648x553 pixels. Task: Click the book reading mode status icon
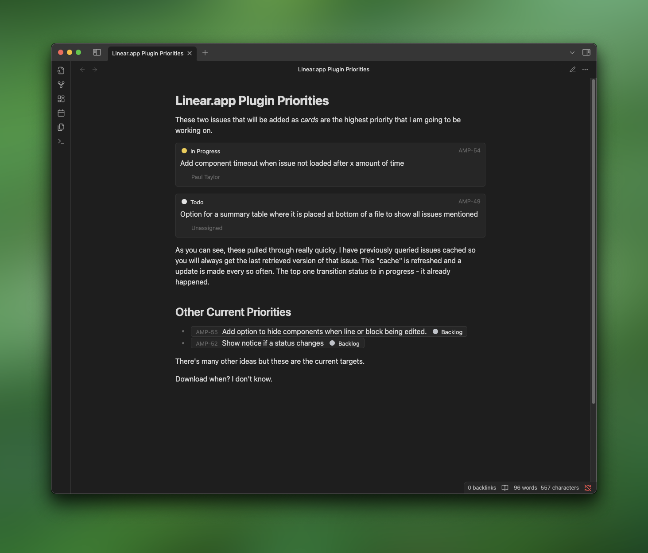click(x=505, y=488)
